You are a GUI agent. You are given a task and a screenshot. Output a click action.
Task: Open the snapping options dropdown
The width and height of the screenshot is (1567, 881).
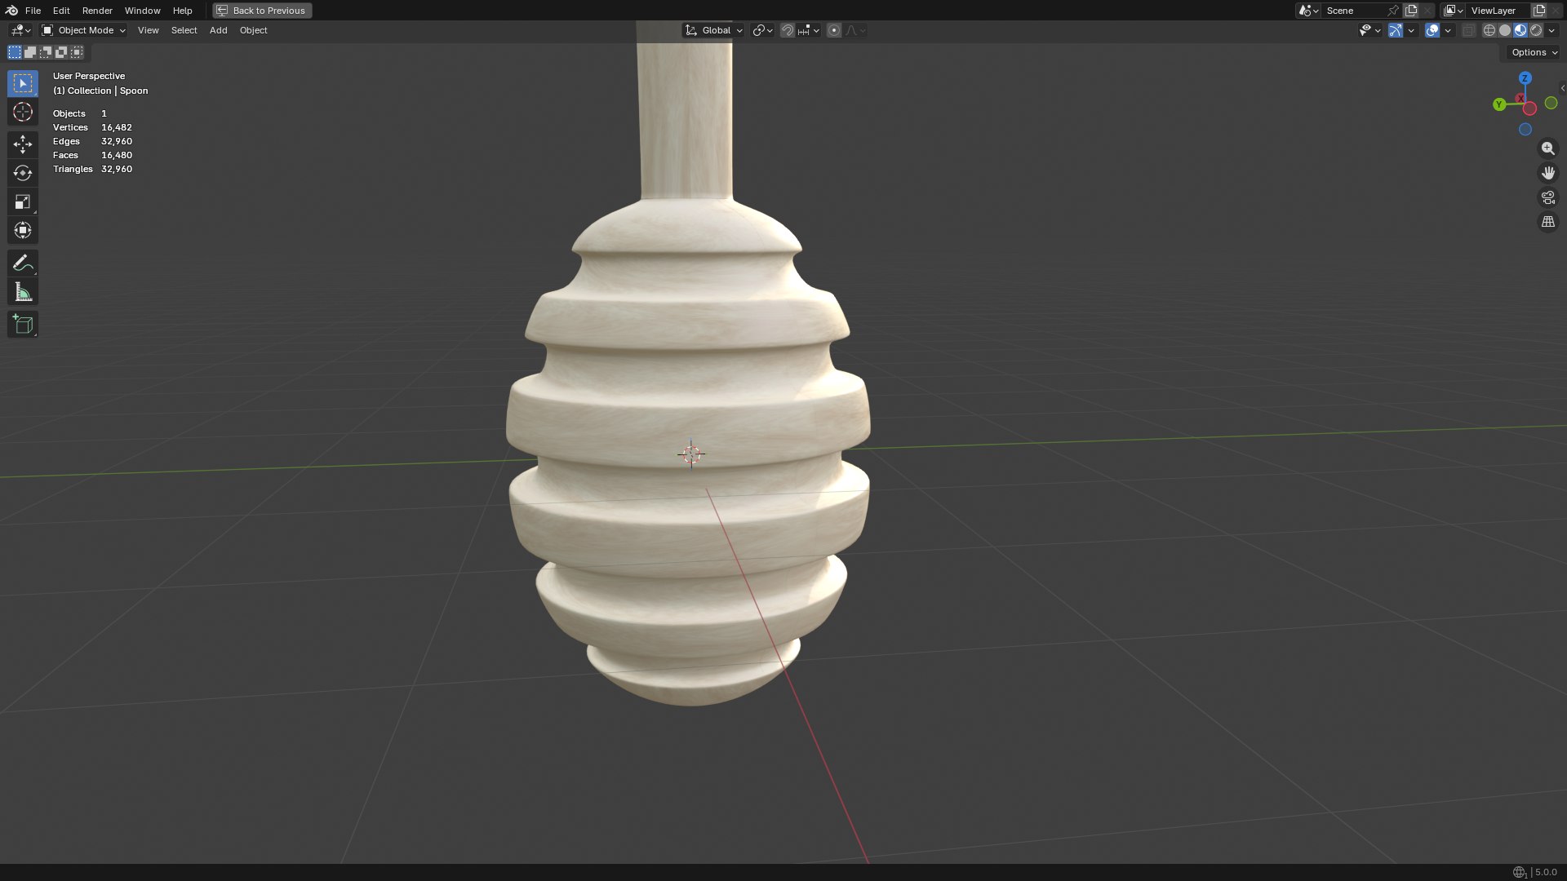(809, 30)
